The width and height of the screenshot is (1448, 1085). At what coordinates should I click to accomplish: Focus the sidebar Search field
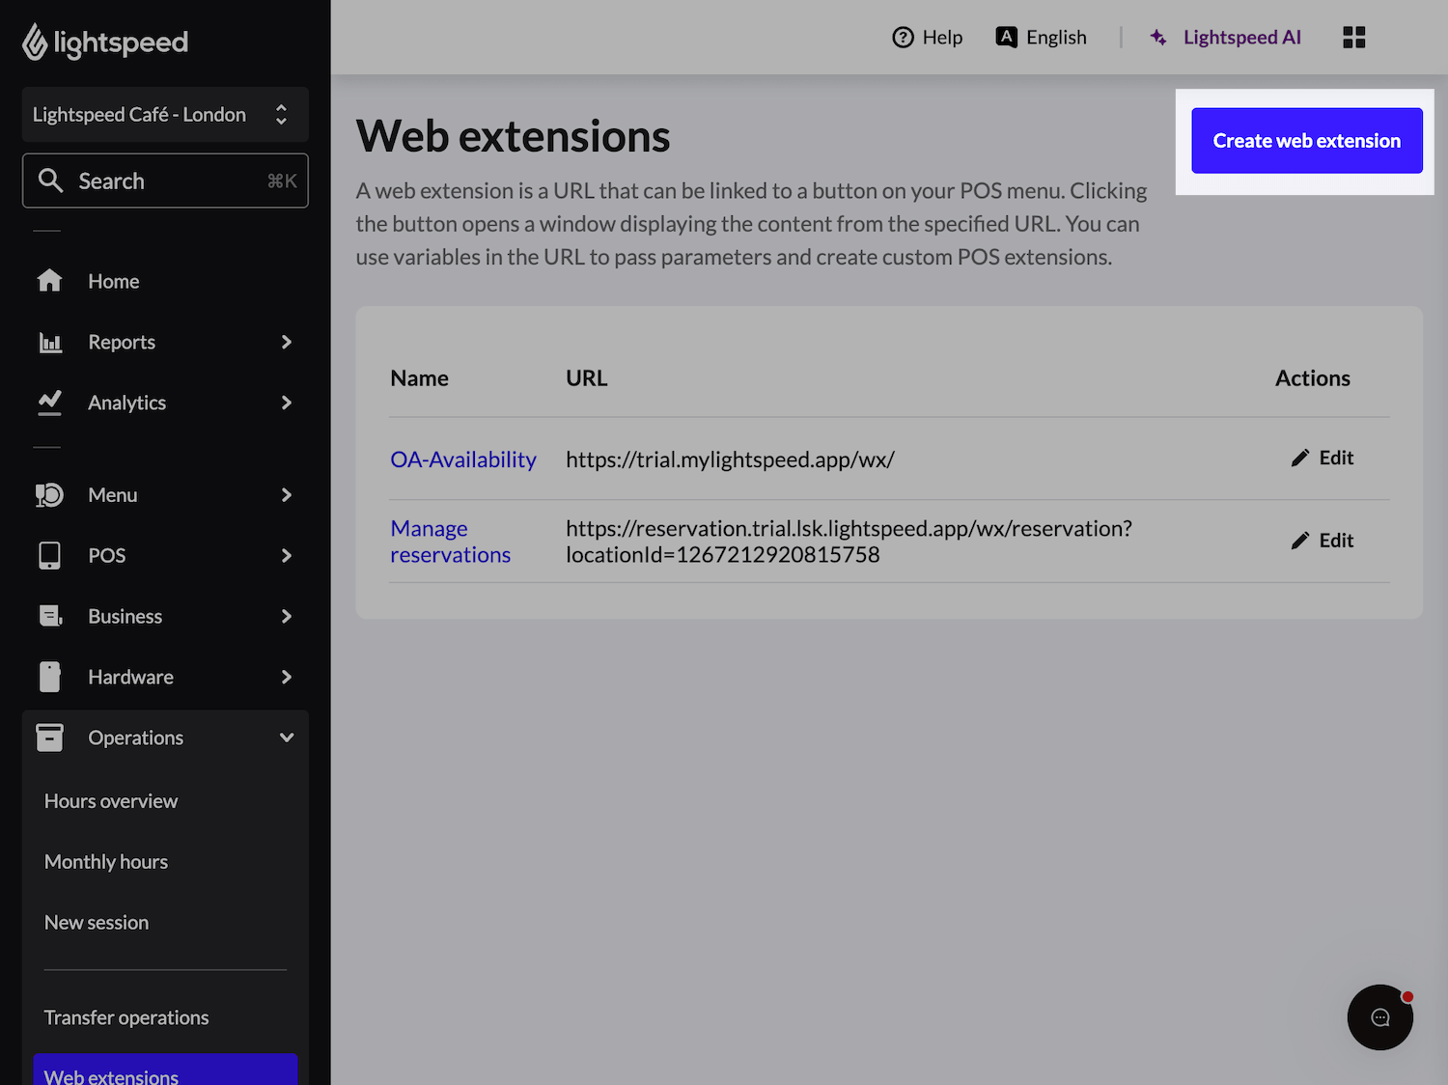point(165,181)
